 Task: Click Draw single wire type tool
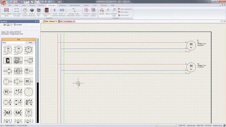[x=17, y=12]
